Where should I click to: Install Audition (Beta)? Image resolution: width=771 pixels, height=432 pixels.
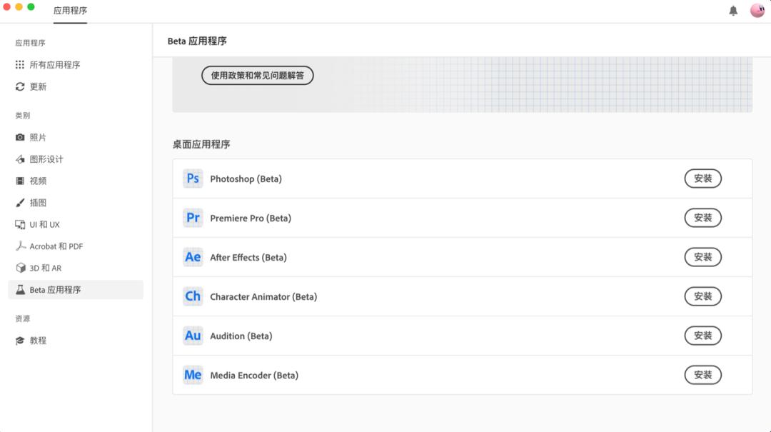point(702,336)
